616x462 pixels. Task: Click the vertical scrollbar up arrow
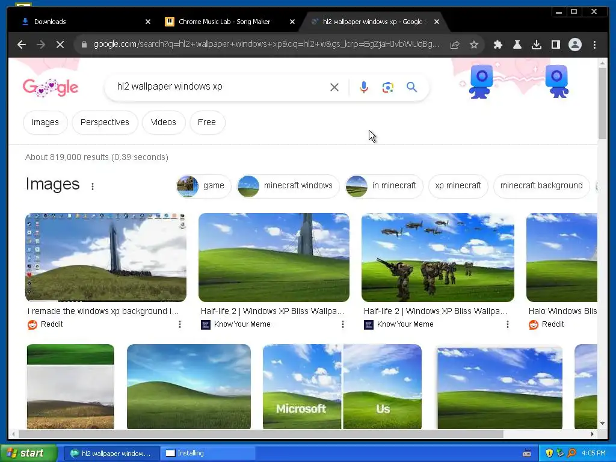tap(602, 63)
